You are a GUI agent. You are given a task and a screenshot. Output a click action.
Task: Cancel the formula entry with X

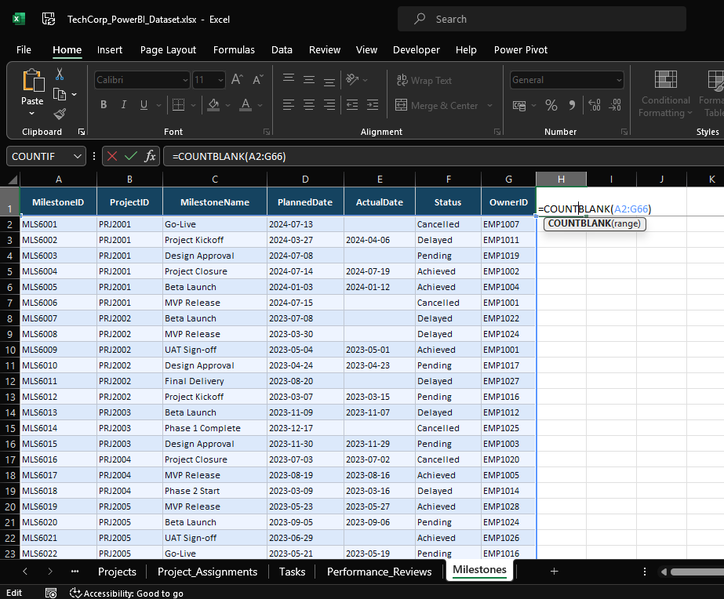point(111,157)
